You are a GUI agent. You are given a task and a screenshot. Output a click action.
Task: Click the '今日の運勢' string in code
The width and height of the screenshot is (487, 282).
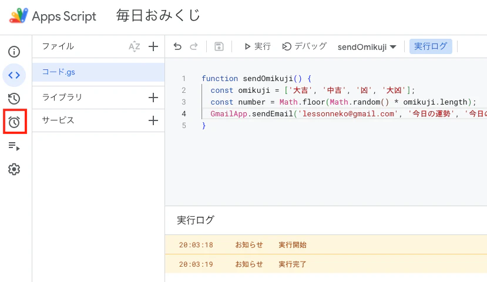(x=431, y=114)
